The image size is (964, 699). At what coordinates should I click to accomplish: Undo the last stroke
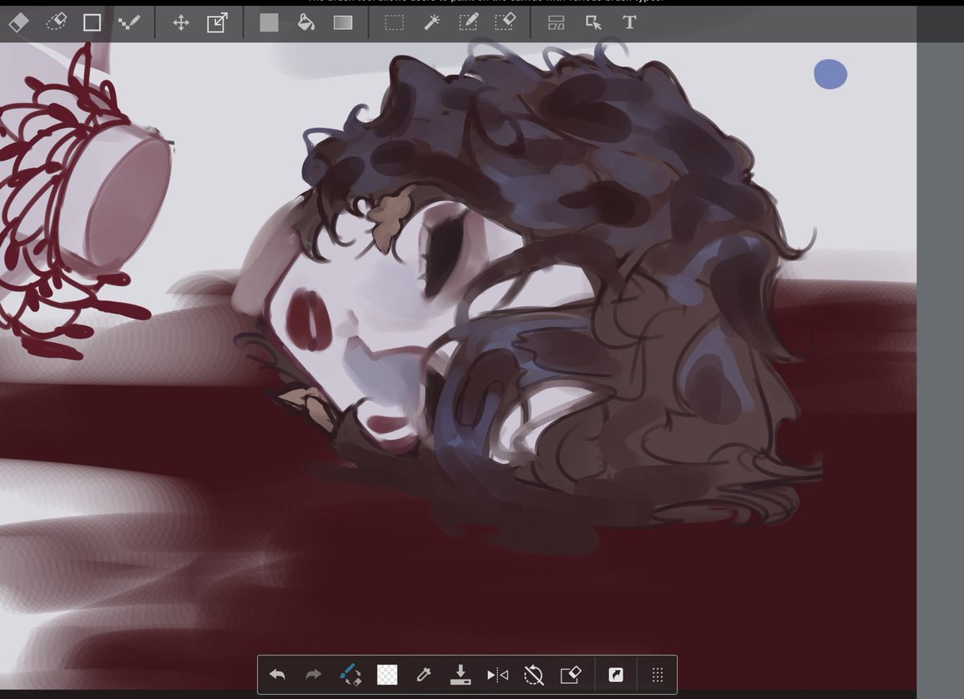click(277, 675)
